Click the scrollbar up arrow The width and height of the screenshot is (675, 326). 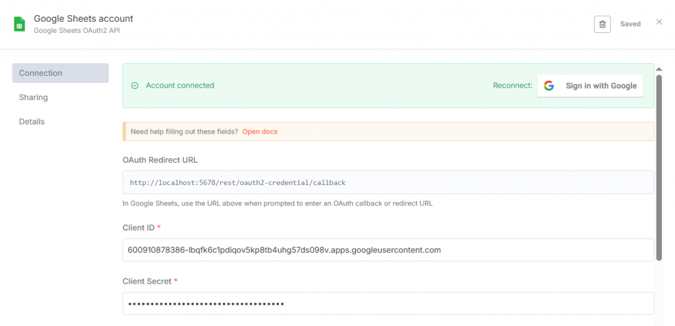pyautogui.click(x=659, y=69)
